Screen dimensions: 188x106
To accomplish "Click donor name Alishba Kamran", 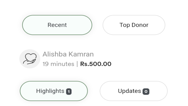I will pyautogui.click(x=68, y=54).
